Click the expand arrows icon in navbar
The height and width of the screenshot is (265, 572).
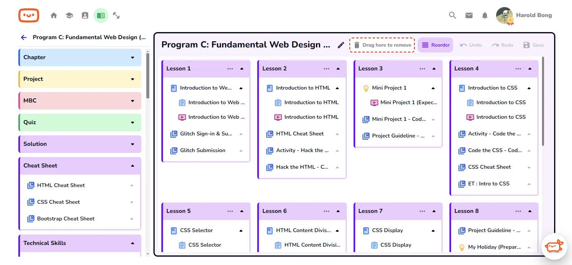116,15
